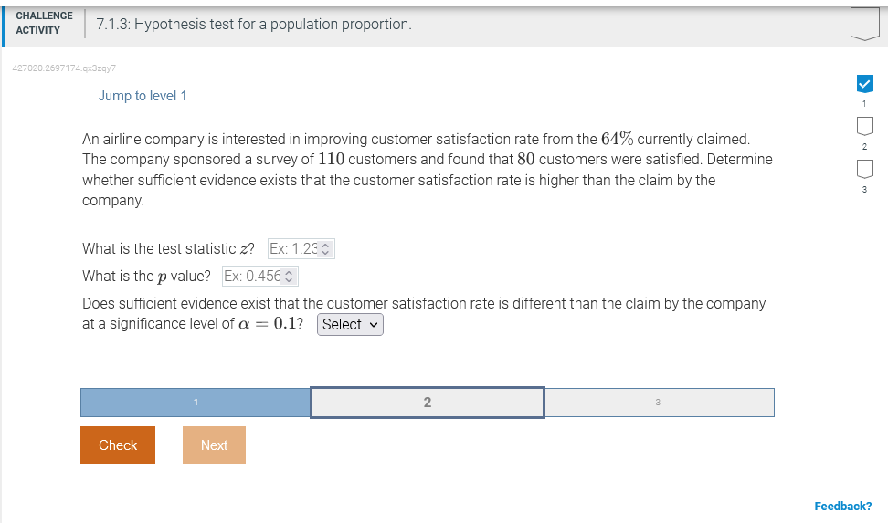The image size is (888, 523).
Task: Focus the test statistic z input field
Action: tap(301, 248)
